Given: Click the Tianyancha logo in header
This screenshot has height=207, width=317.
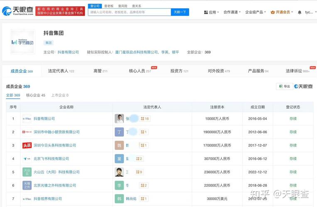Looking at the screenshot, I should (x=18, y=11).
